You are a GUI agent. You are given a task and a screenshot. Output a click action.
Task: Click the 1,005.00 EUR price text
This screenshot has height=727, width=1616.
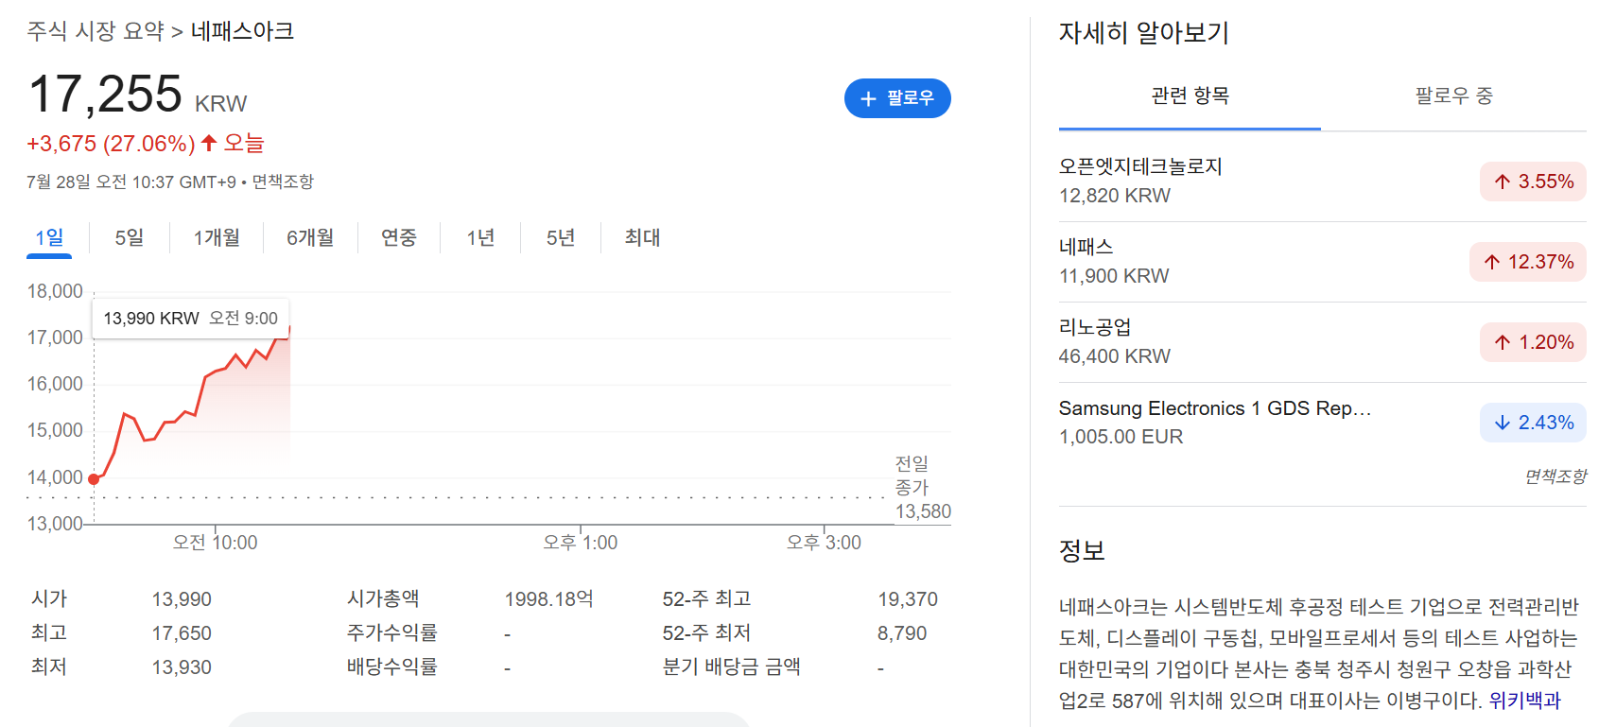pyautogui.click(x=1121, y=437)
